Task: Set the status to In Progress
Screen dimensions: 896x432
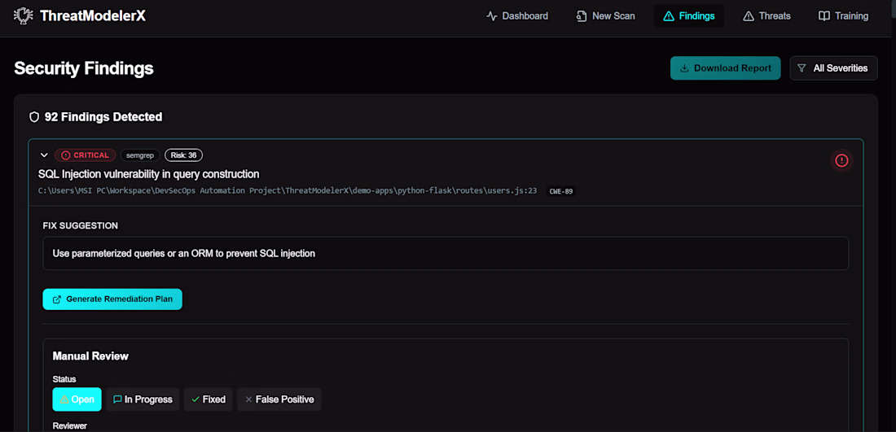Action: [x=143, y=399]
